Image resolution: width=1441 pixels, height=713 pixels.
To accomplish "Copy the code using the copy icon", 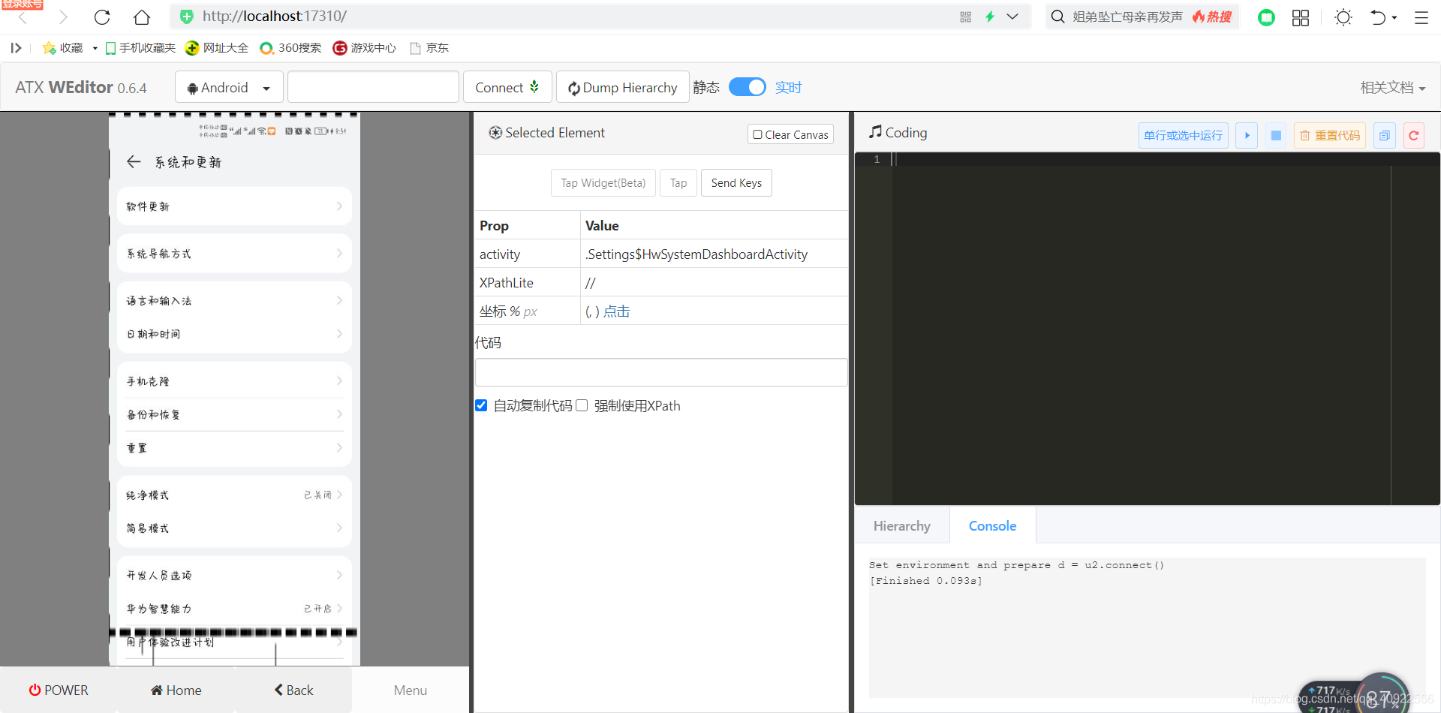I will (x=1385, y=135).
